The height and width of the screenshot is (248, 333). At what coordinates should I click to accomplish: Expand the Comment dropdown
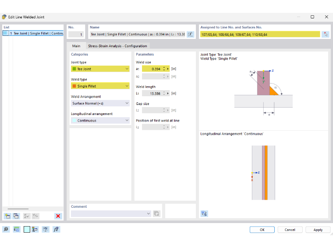149,213
